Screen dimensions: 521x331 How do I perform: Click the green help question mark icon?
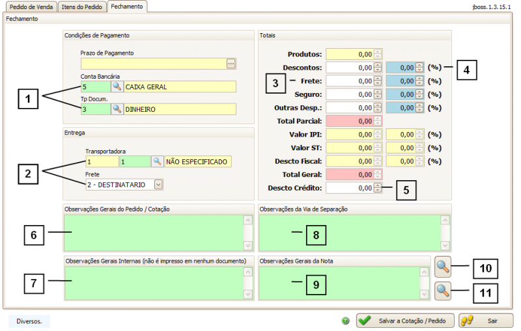[x=345, y=321]
